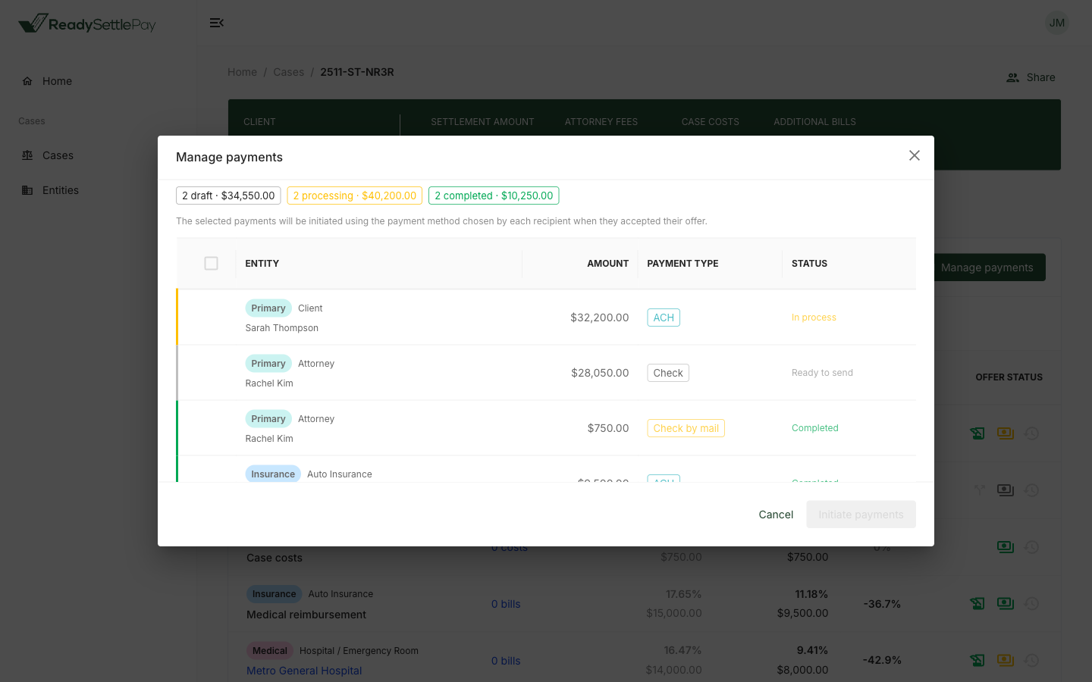Image resolution: width=1092 pixels, height=682 pixels.
Task: Open the Check payment selector for Rachel Kim
Action: coord(667,372)
